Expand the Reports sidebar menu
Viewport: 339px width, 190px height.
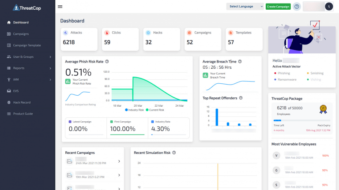click(x=29, y=68)
